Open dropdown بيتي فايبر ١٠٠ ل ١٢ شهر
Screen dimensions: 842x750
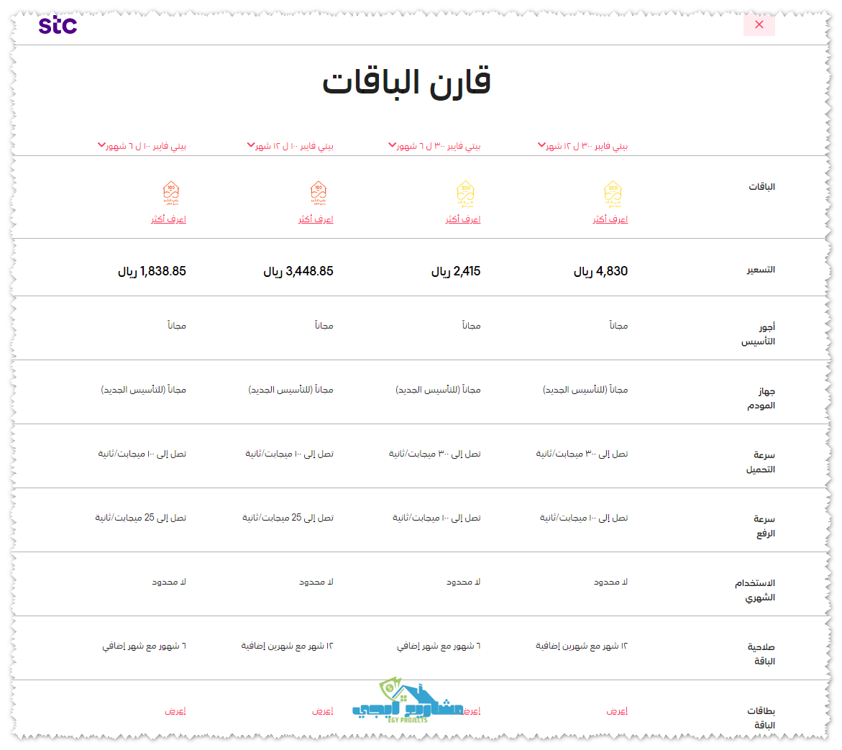pyautogui.click(x=290, y=145)
